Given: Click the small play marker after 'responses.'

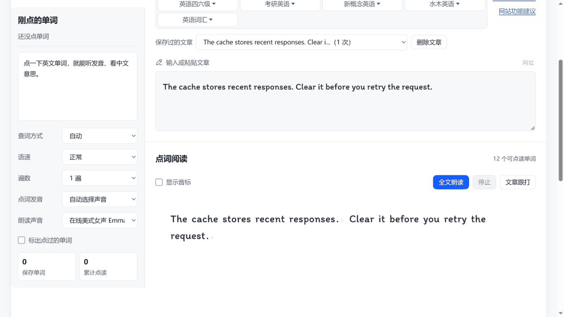Looking at the screenshot, I should 343,220.
